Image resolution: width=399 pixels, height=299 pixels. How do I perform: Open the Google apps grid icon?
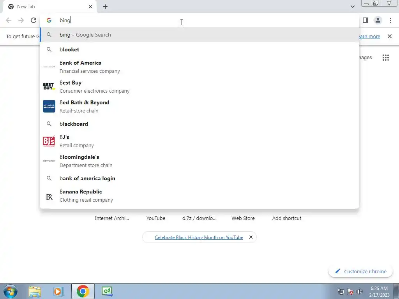pos(385,58)
